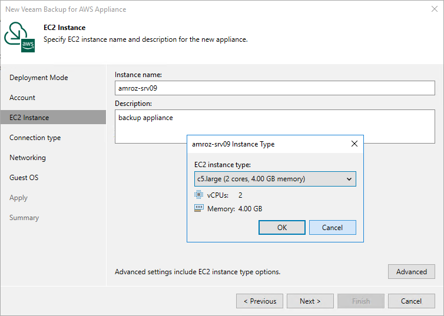
Task: Select the Connection type step
Action: tap(35, 138)
